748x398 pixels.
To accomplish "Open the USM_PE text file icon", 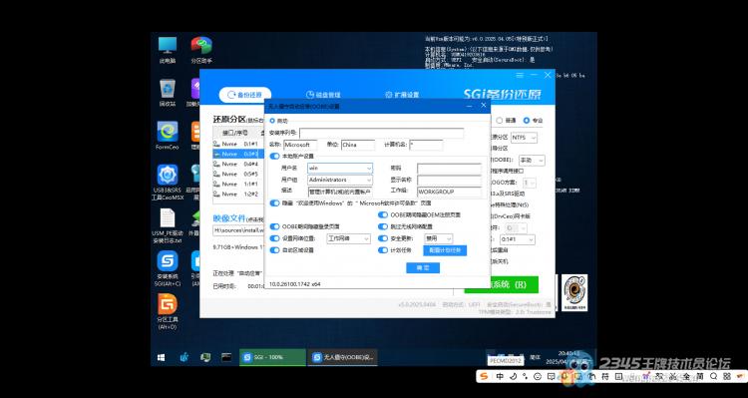I will coord(168,225).
